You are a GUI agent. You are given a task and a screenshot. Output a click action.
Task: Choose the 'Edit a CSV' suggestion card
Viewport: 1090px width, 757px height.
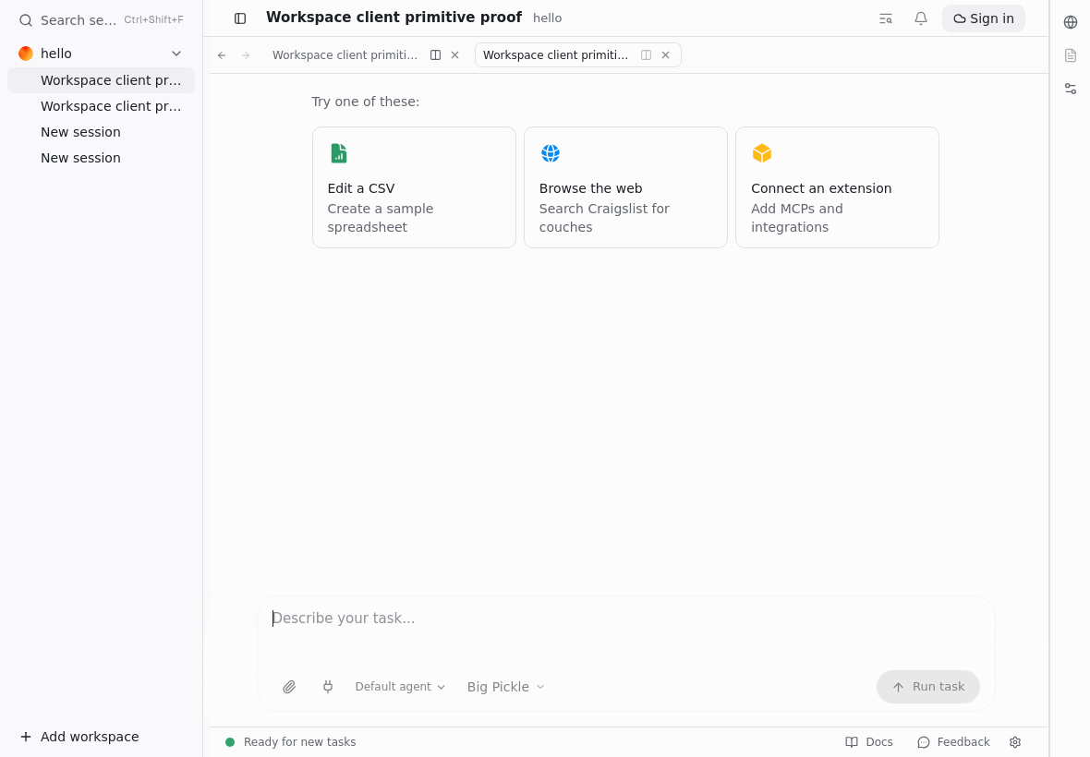(415, 187)
